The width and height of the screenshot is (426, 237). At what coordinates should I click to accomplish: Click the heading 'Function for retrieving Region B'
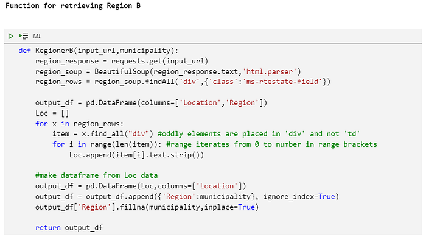(73, 5)
